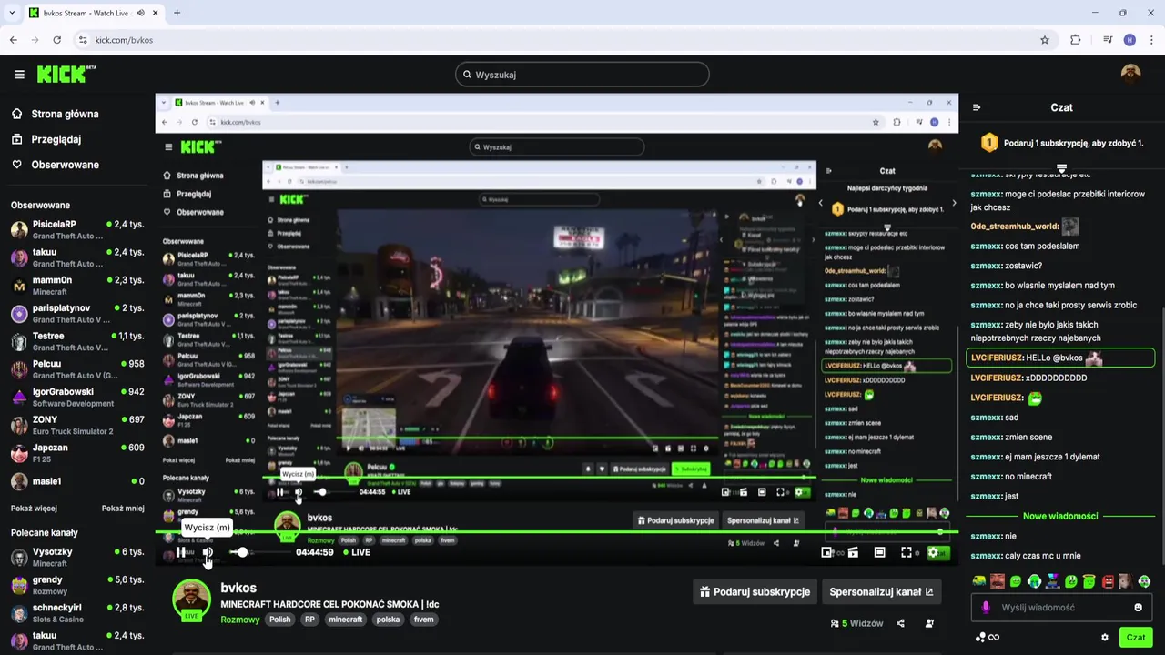Collapse the chat panel with the arrow icon
This screenshot has height=655, width=1165.
977,107
